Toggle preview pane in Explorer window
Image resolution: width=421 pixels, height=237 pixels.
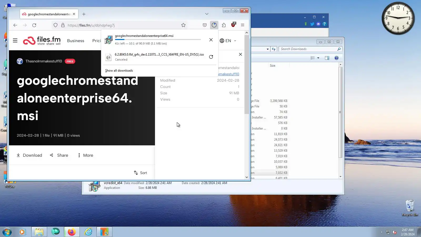pos(327,58)
